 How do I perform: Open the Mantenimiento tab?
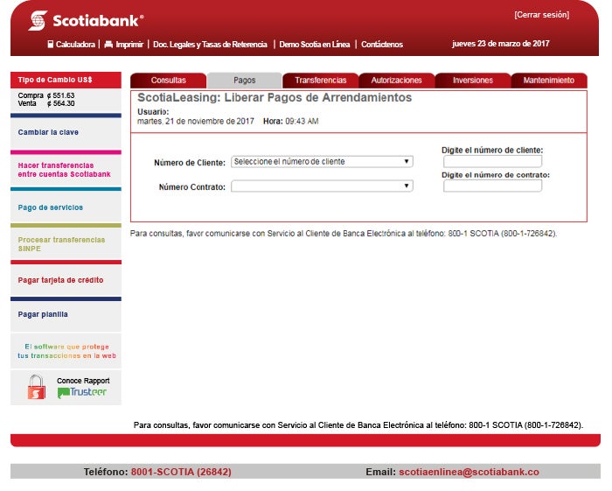pyautogui.click(x=548, y=81)
